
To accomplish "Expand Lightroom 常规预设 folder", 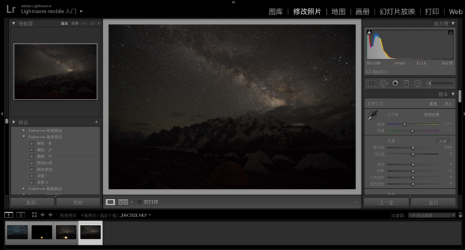I will 24,130.
